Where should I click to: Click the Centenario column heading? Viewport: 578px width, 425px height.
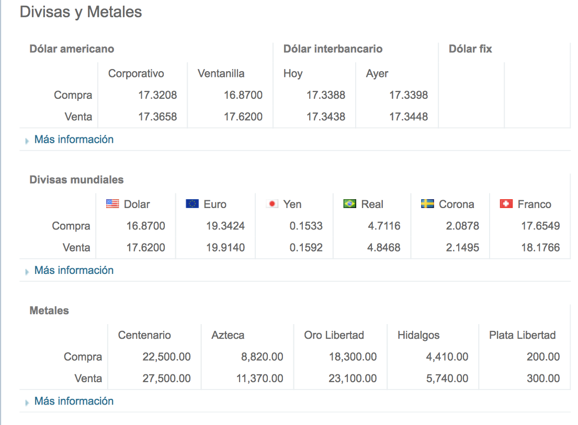click(144, 335)
